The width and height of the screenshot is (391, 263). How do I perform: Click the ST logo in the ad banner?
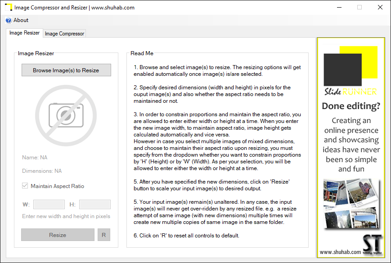372,244
